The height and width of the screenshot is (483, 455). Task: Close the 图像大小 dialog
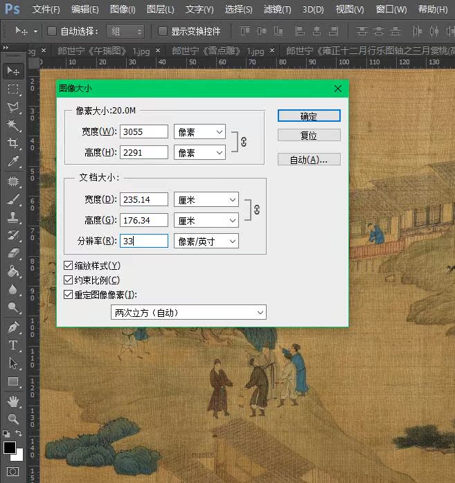(338, 89)
